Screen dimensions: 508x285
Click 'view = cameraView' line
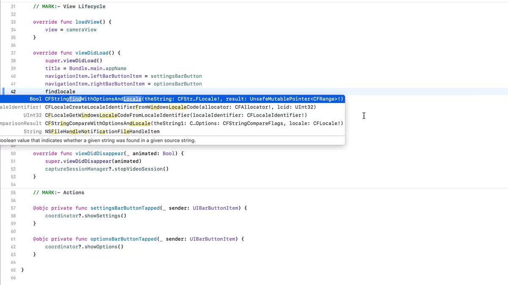click(x=71, y=30)
